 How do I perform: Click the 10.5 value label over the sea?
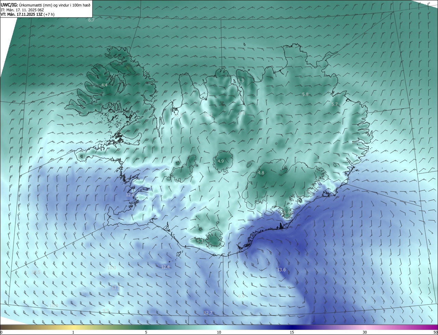[x=36, y=272]
